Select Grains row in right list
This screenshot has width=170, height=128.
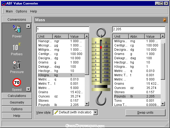point(137,84)
